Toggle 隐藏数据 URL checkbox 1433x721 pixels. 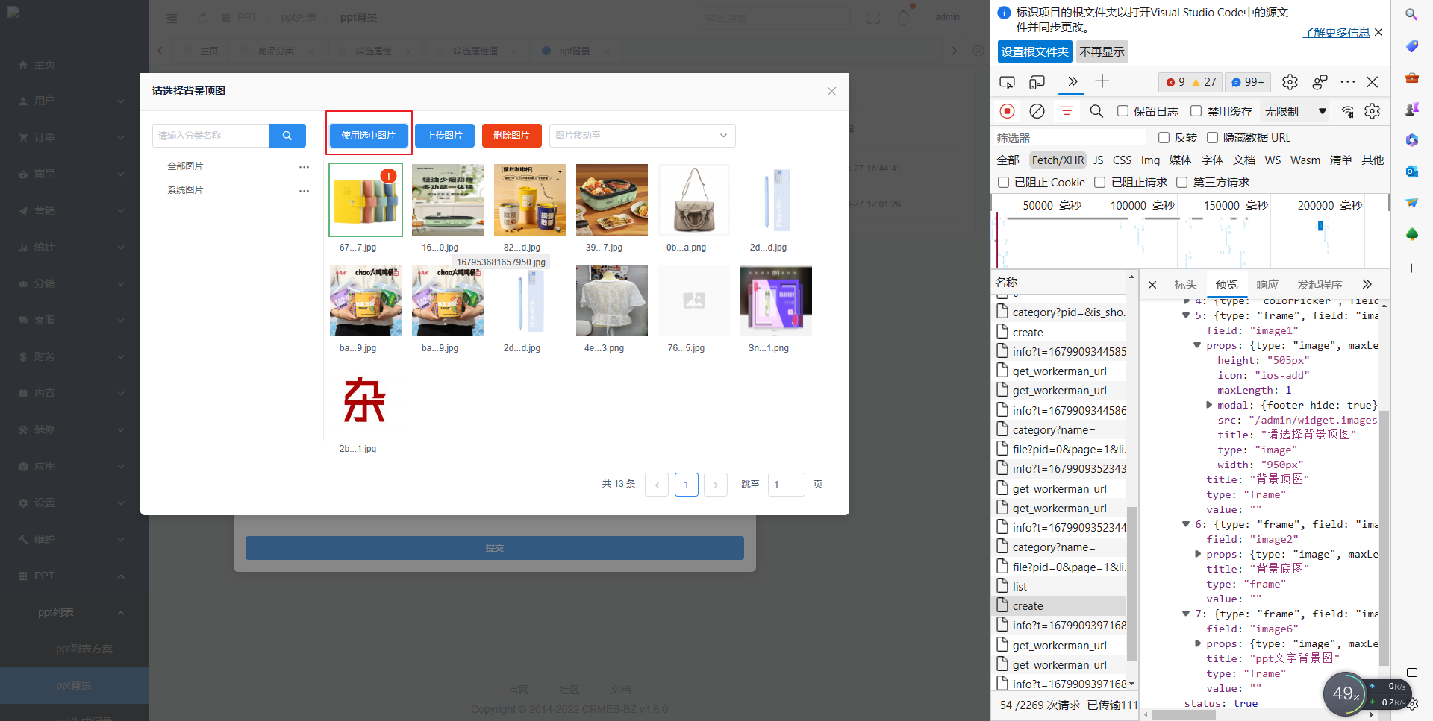pyautogui.click(x=1212, y=137)
